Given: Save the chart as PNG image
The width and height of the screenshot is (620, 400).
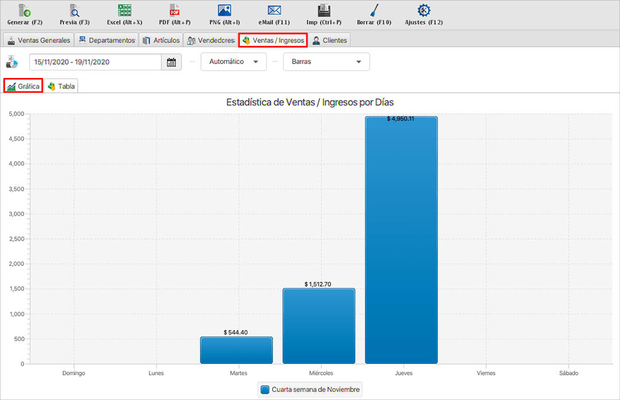Looking at the screenshot, I should tap(224, 10).
